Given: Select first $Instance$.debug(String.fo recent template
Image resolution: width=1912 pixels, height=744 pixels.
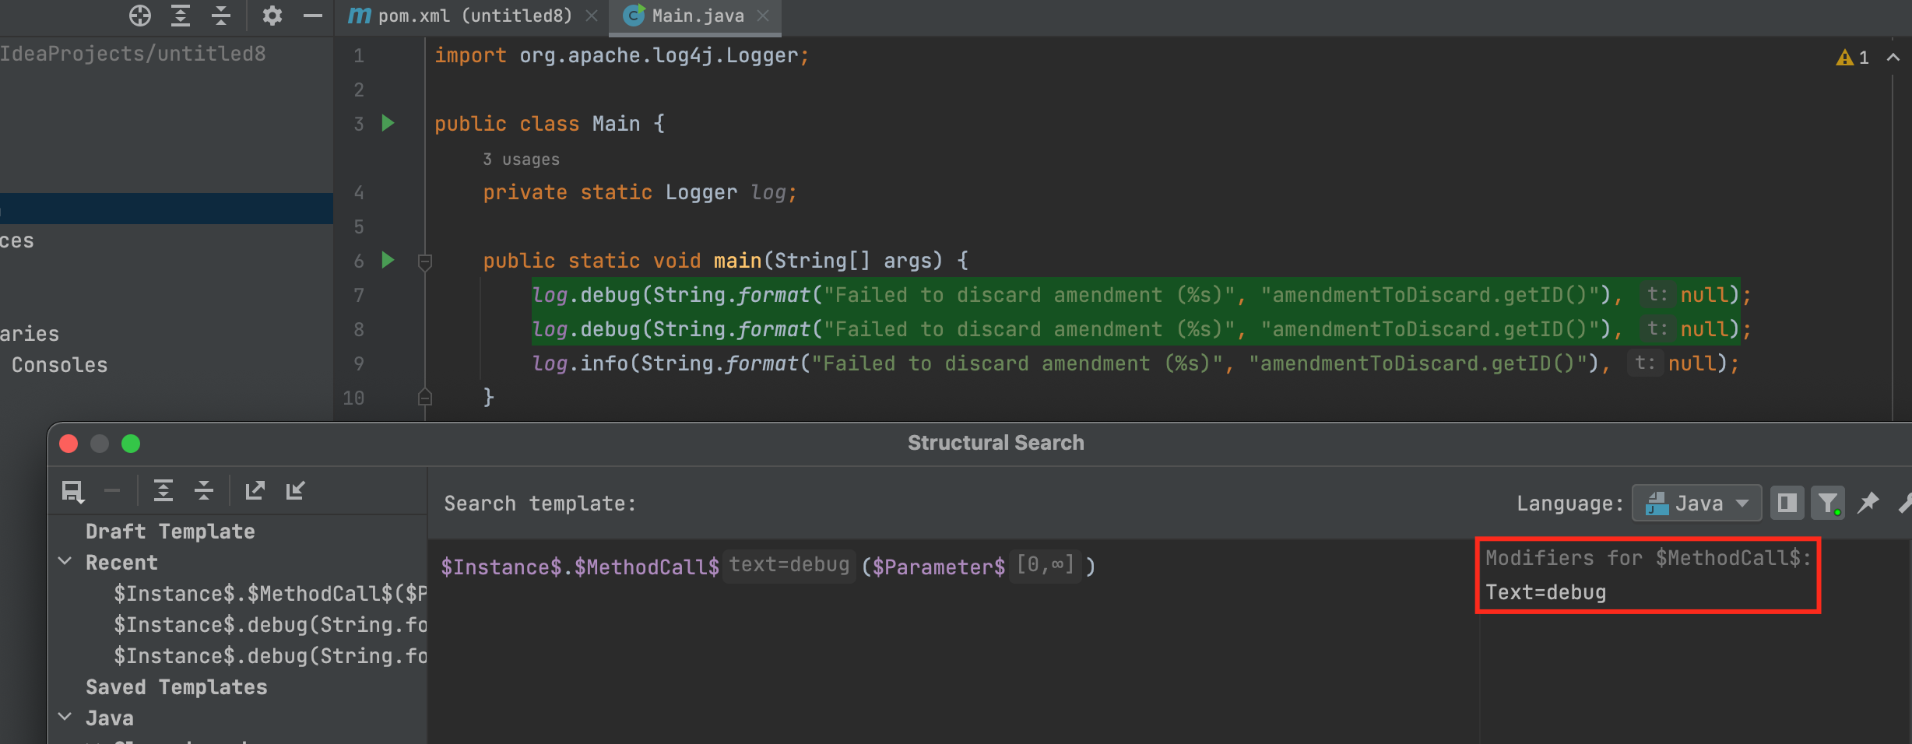Looking at the screenshot, I should click(270, 625).
